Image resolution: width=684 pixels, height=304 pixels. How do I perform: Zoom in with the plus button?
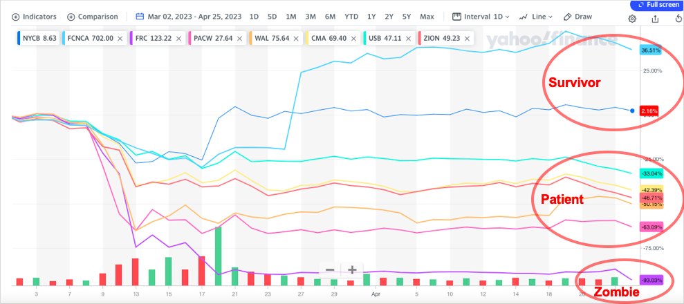click(x=351, y=270)
